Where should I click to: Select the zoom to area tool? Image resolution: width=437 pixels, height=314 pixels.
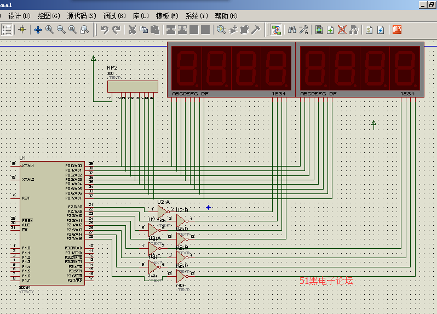(x=84, y=30)
